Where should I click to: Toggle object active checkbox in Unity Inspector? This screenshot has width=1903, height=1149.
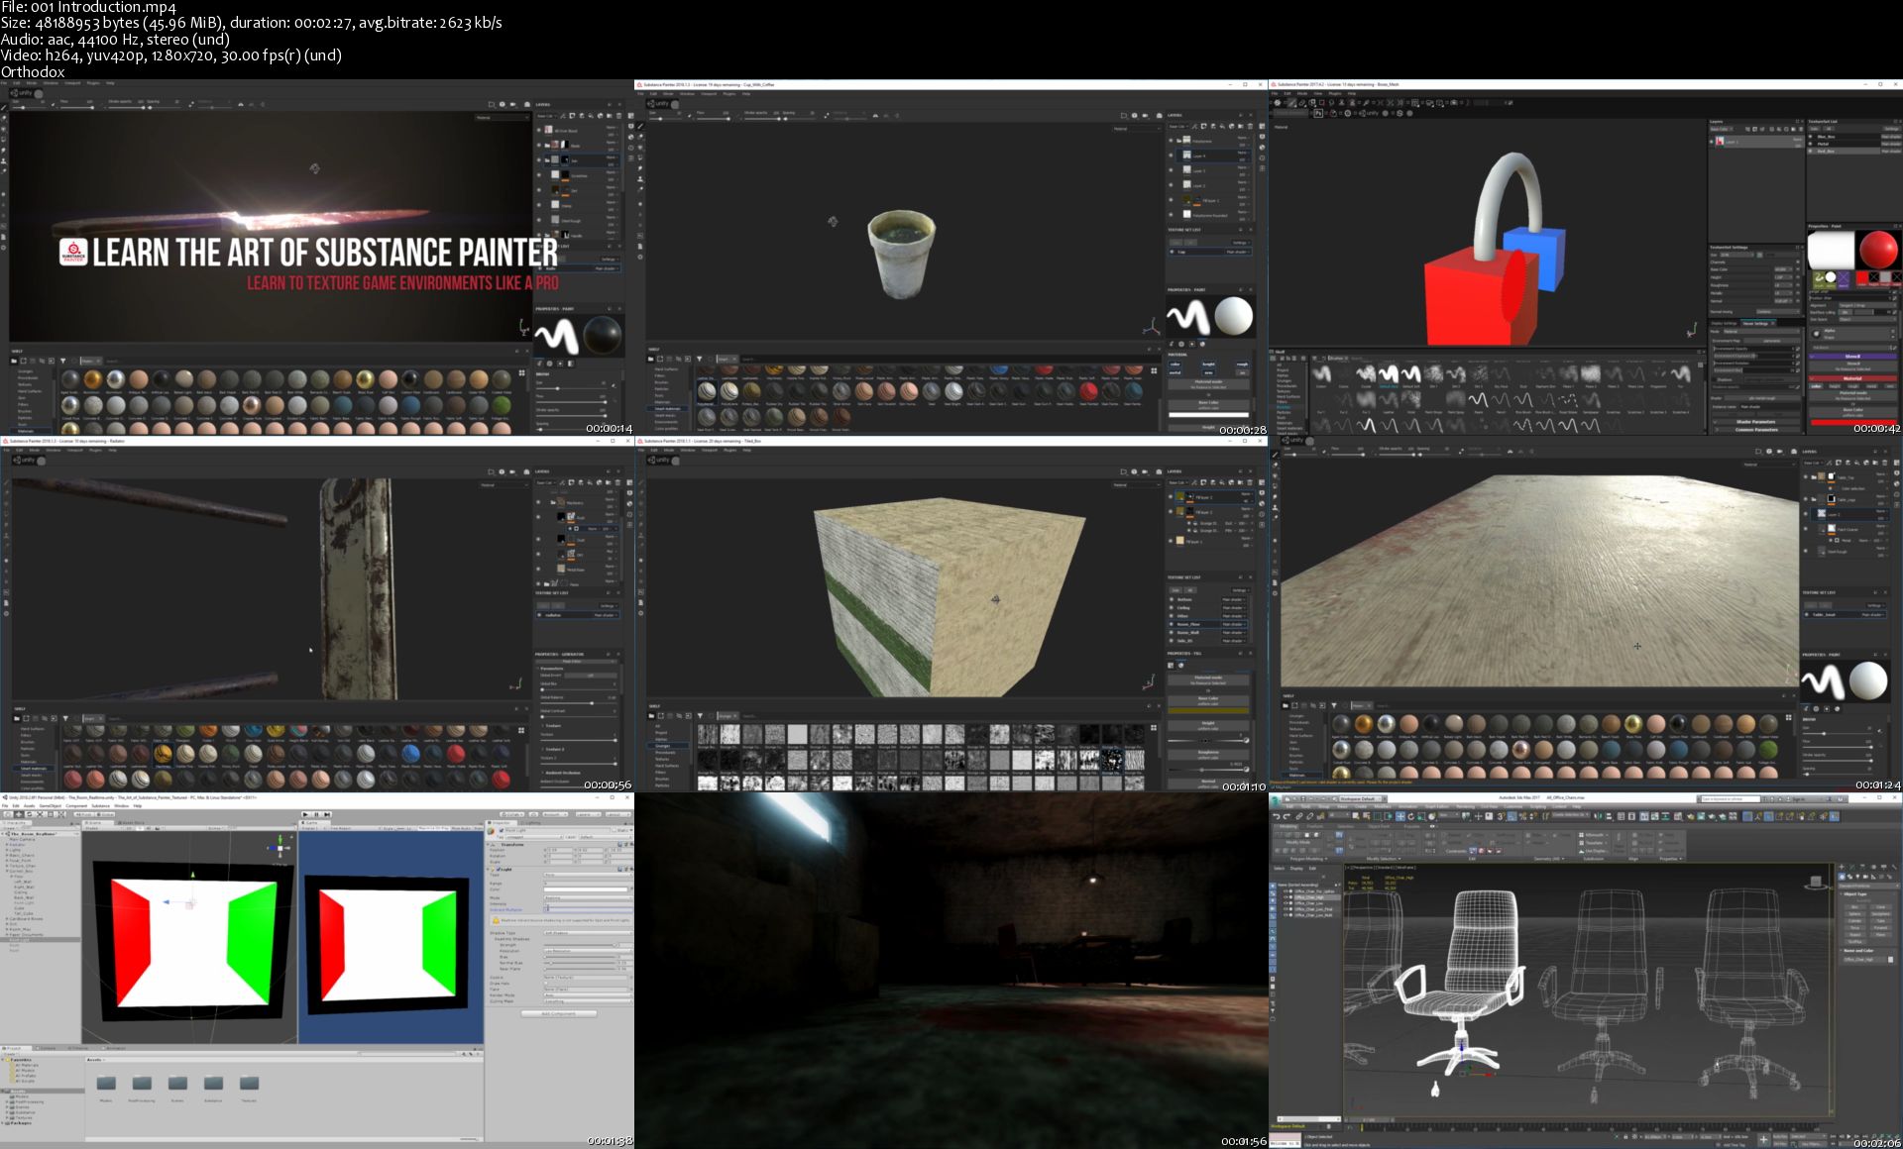pyautogui.click(x=502, y=830)
